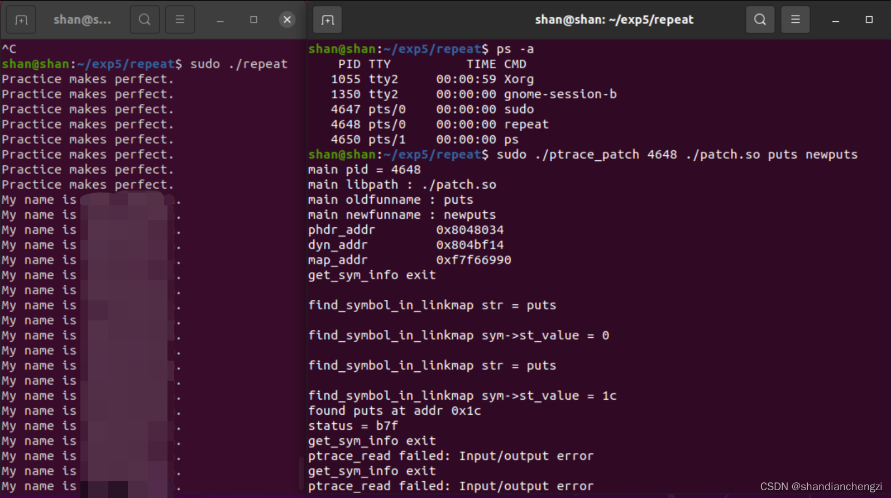Select the 4647 sudo process line
This screenshot has height=498, width=891.
pyautogui.click(x=432, y=109)
